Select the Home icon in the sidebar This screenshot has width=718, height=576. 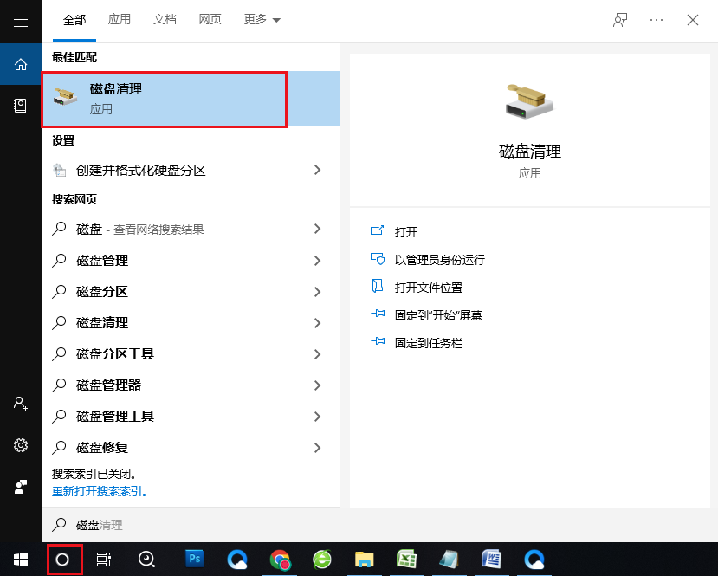pyautogui.click(x=21, y=65)
